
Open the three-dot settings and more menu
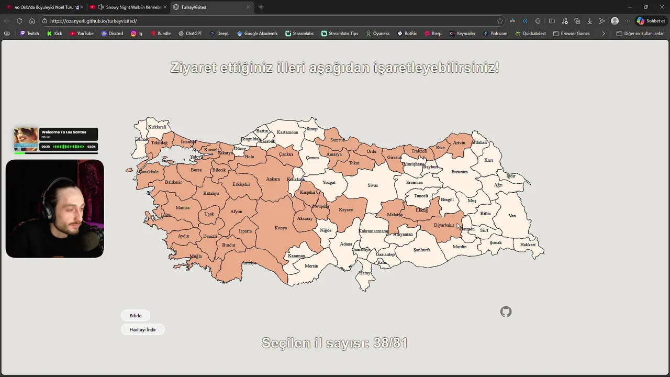pyautogui.click(x=628, y=21)
